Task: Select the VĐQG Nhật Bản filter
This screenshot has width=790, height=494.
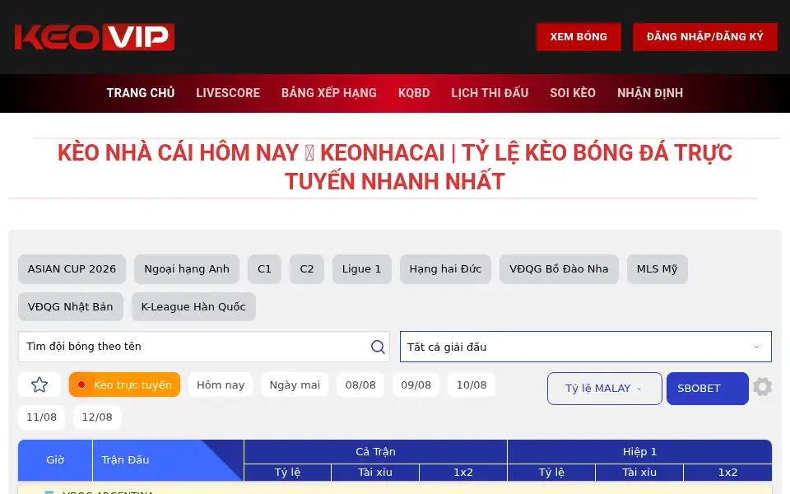Action: (x=71, y=306)
